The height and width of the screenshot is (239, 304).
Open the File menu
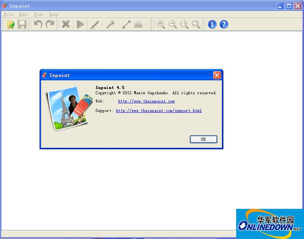click(x=9, y=15)
